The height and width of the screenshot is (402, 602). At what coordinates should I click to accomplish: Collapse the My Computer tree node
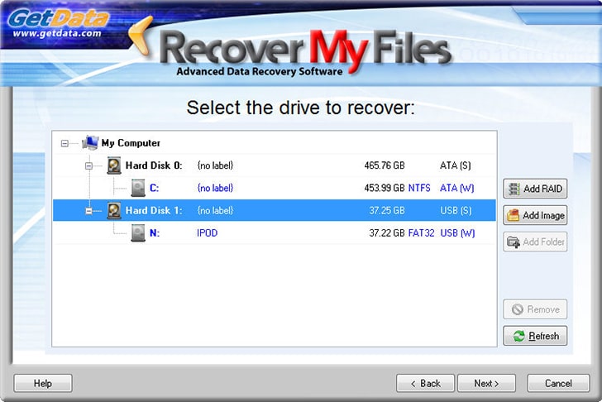tap(64, 143)
